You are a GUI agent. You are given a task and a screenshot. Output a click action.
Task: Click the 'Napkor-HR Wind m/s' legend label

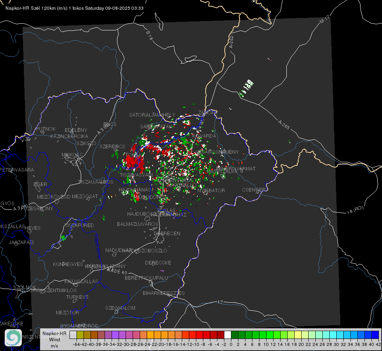(54, 339)
